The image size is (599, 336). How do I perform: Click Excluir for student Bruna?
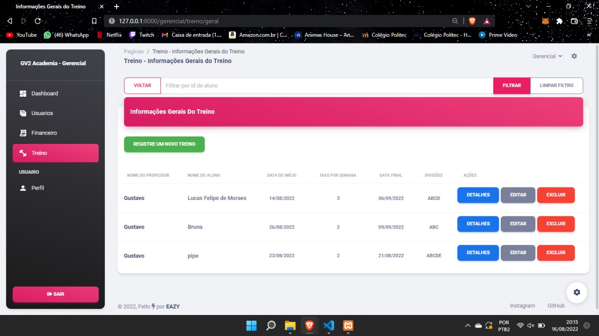click(555, 224)
